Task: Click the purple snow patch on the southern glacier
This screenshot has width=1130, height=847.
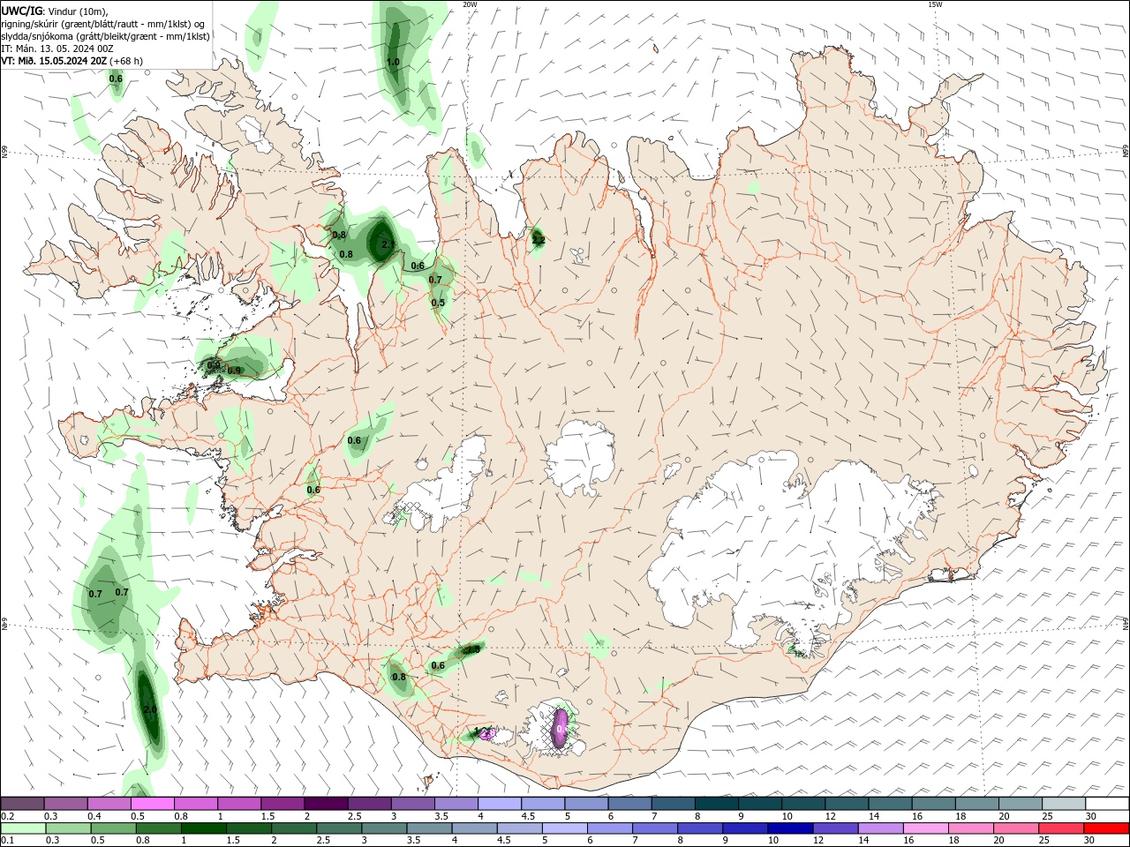Action: [x=560, y=729]
